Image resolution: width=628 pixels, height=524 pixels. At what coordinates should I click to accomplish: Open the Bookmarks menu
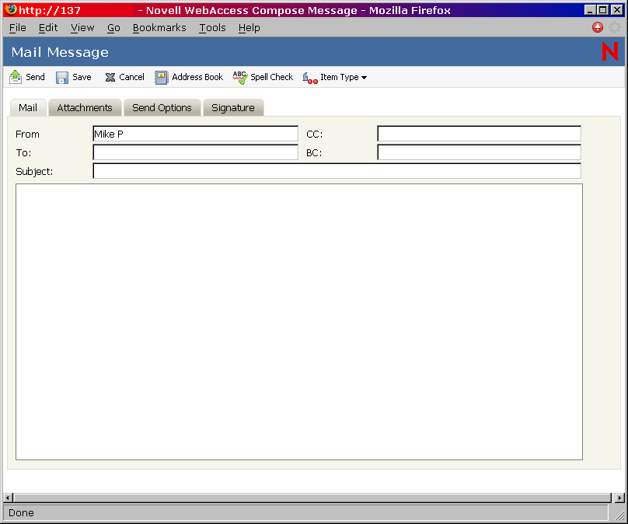click(x=159, y=28)
